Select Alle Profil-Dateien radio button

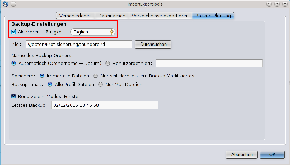[x=50, y=85]
